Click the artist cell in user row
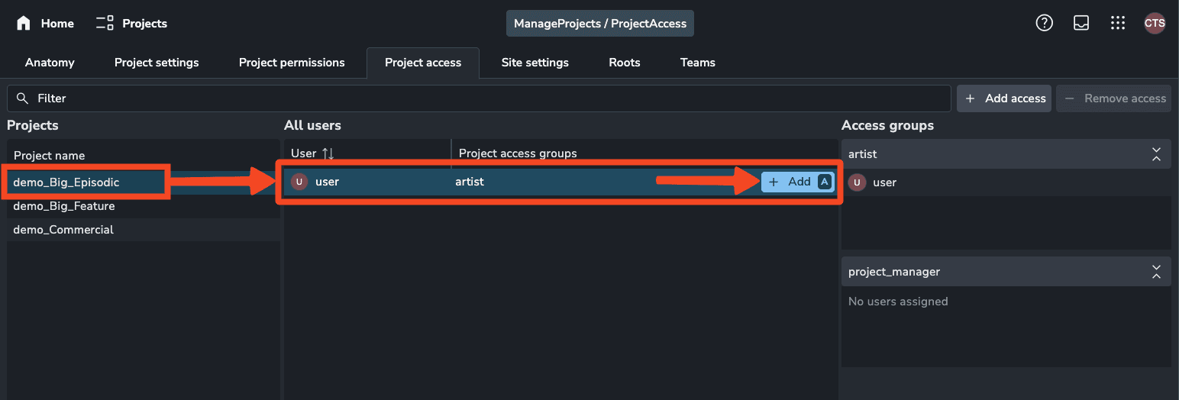 470,182
